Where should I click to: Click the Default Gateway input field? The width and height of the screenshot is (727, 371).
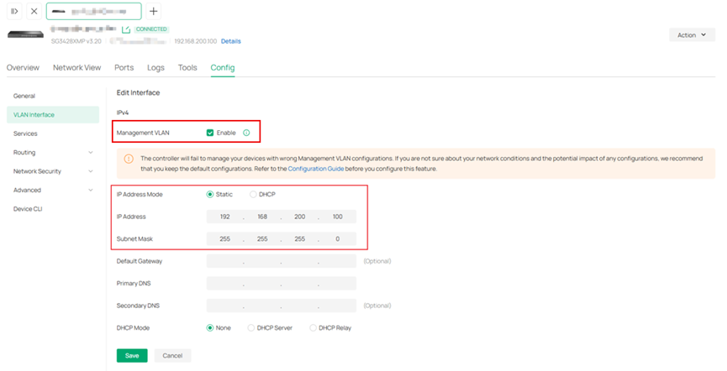click(x=281, y=261)
